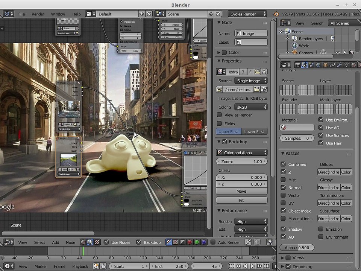Open image file browser folder icon
361x271 pixels.
click(x=256, y=90)
